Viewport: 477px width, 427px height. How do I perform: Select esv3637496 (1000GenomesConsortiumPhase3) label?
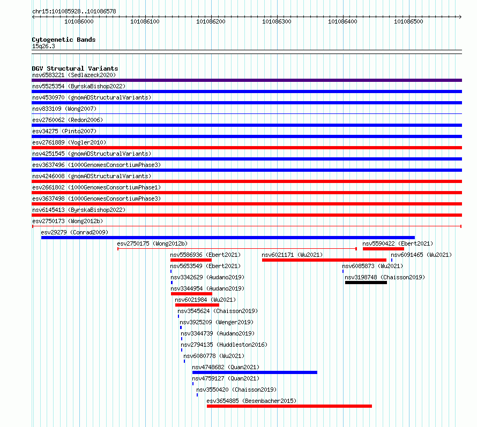coord(96,165)
